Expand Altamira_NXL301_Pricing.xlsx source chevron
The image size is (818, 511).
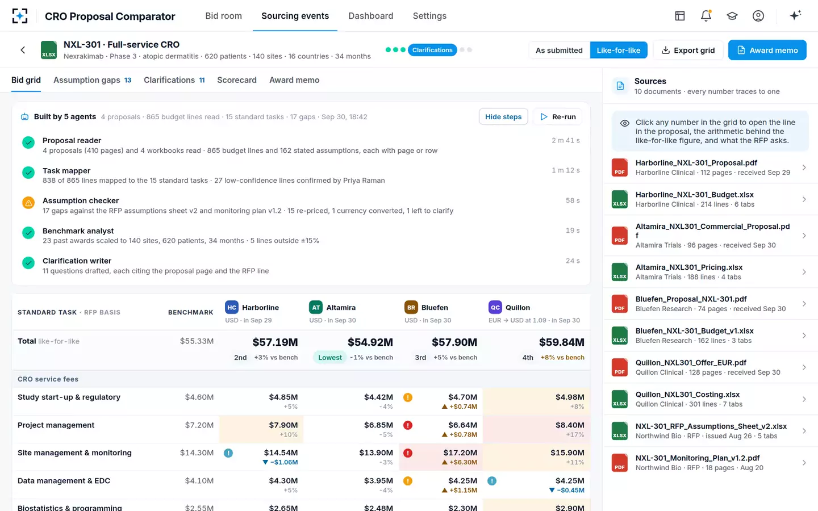coord(804,272)
